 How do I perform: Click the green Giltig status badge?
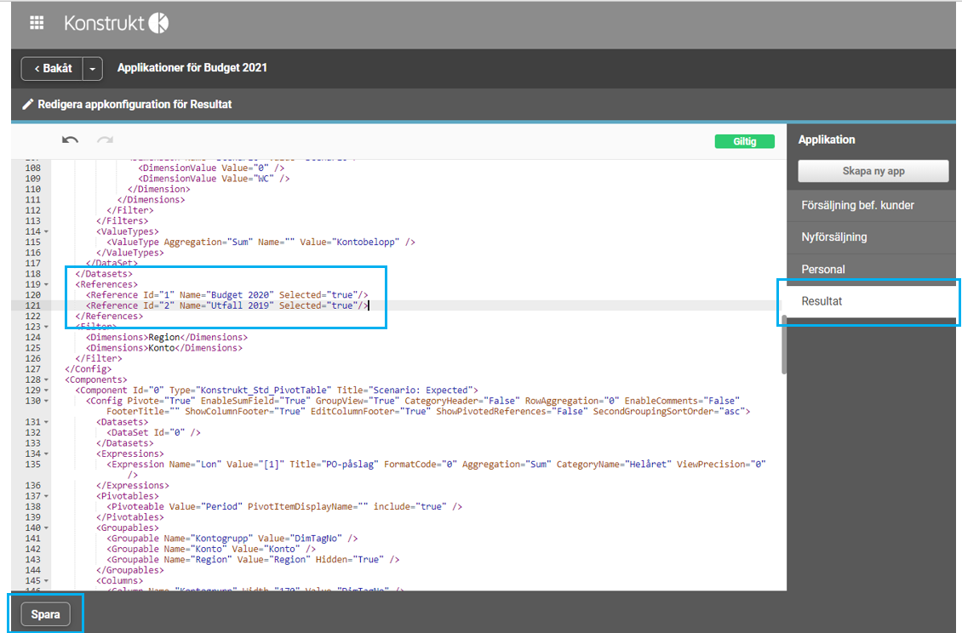click(744, 142)
